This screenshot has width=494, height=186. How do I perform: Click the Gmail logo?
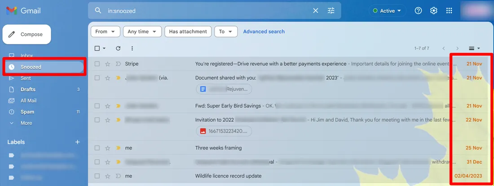23,11
